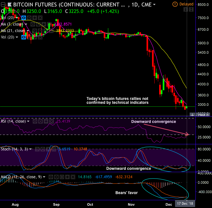Remove Stoch indicator with X icon
This screenshot has width=212, height=208.
coord(54,149)
